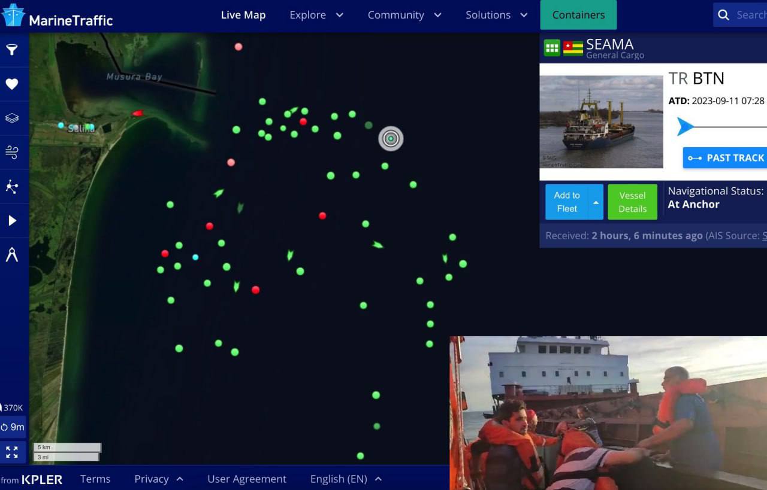Open the map layers icon
The height and width of the screenshot is (490, 767).
click(x=12, y=118)
